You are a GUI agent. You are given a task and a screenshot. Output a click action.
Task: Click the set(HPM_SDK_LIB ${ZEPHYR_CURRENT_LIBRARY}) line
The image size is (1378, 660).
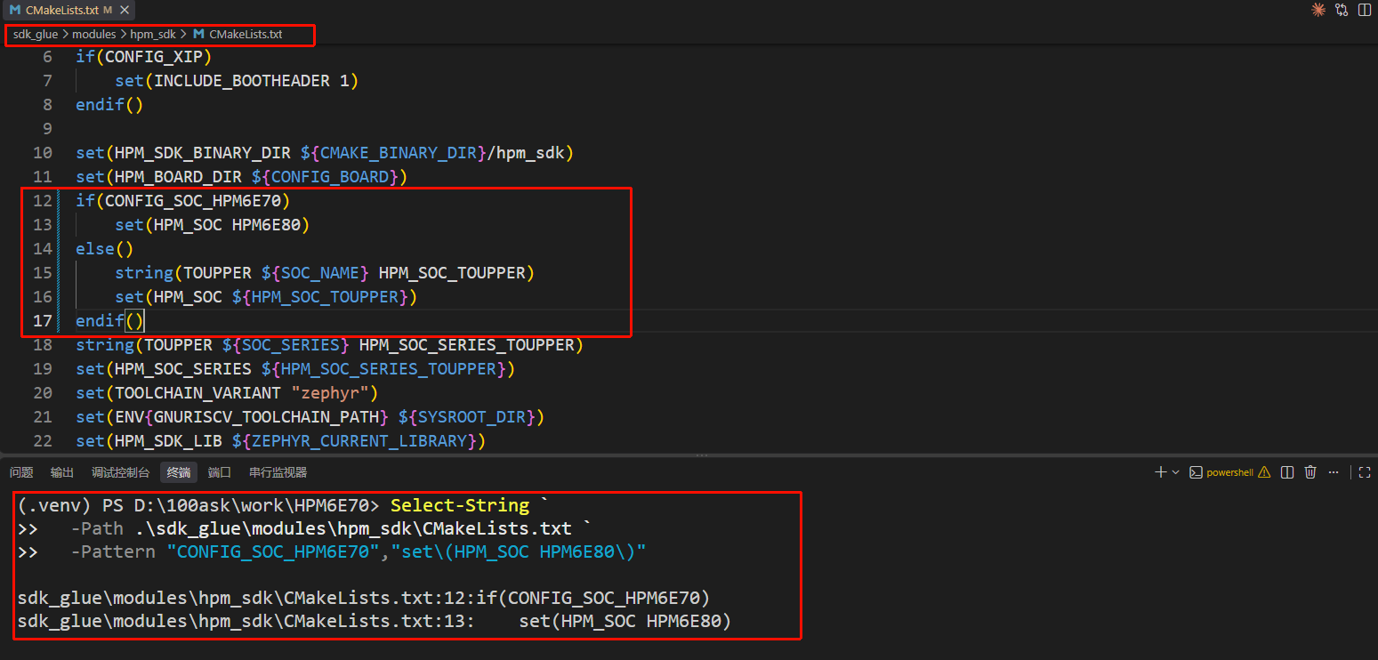pyautogui.click(x=280, y=440)
